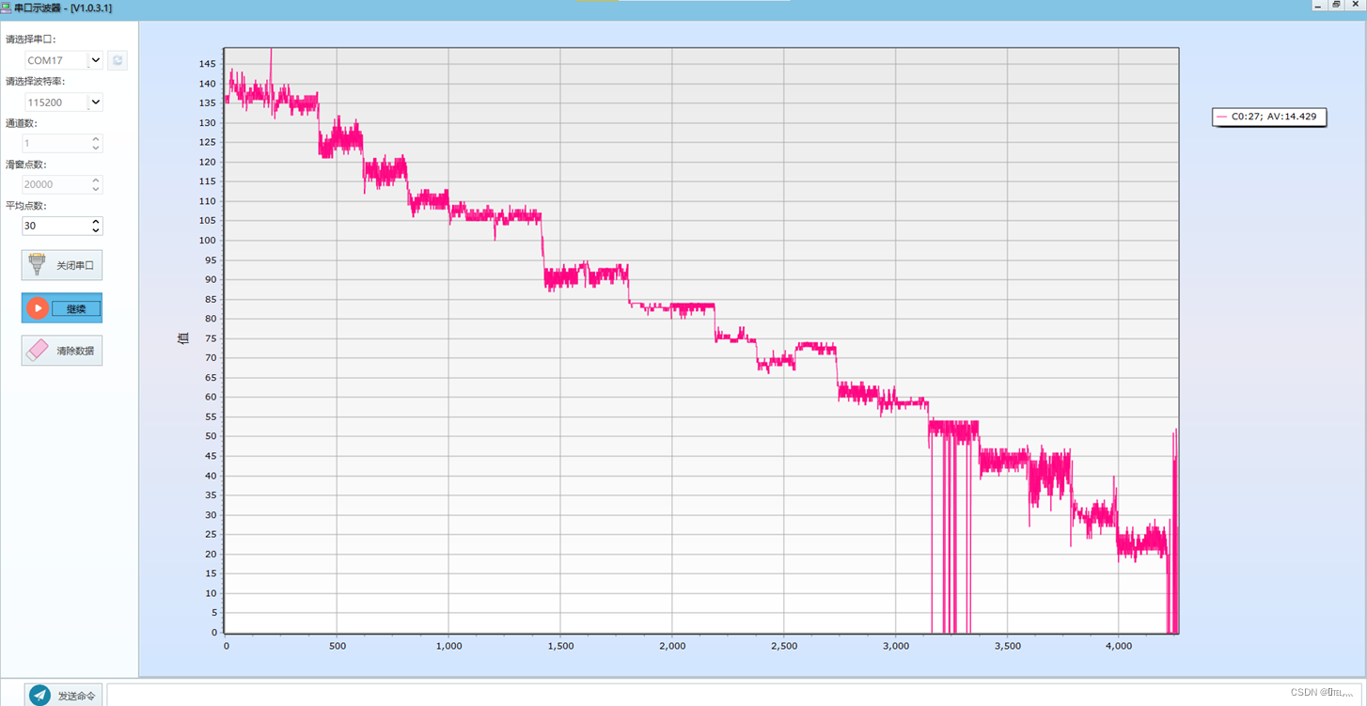The height and width of the screenshot is (706, 1367).
Task: Click the paper plane send icon
Action: 39,696
